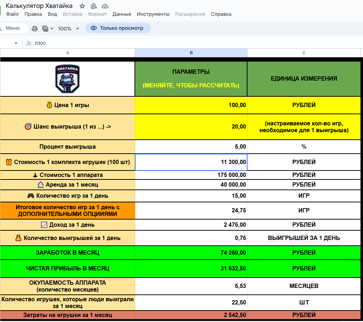
Task: Select the column B header
Action: (191, 53)
